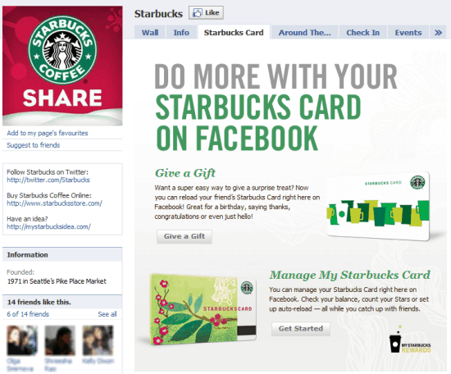451x374 pixels.
Task: Open the twitter.com/Starbucks link
Action: point(48,180)
